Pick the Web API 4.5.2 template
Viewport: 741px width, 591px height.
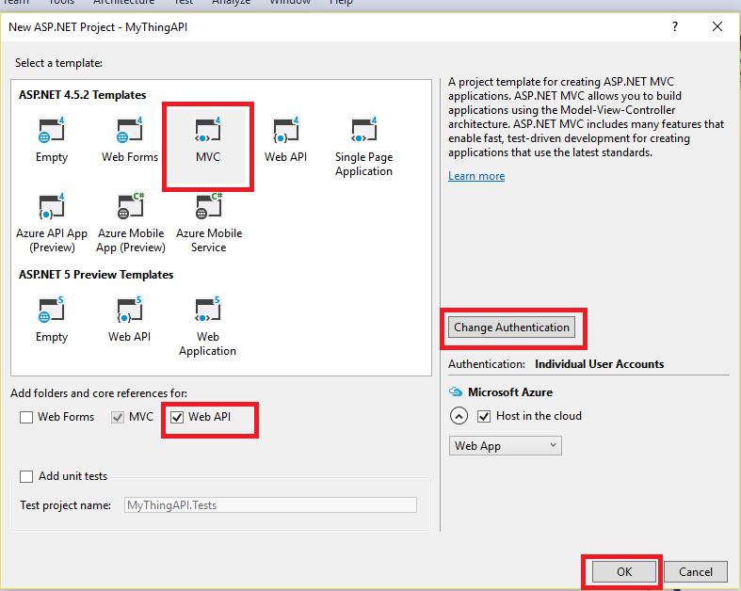click(x=285, y=140)
